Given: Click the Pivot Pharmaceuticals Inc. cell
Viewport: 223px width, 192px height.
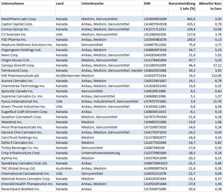Looking at the screenshot, I should point(28,127).
